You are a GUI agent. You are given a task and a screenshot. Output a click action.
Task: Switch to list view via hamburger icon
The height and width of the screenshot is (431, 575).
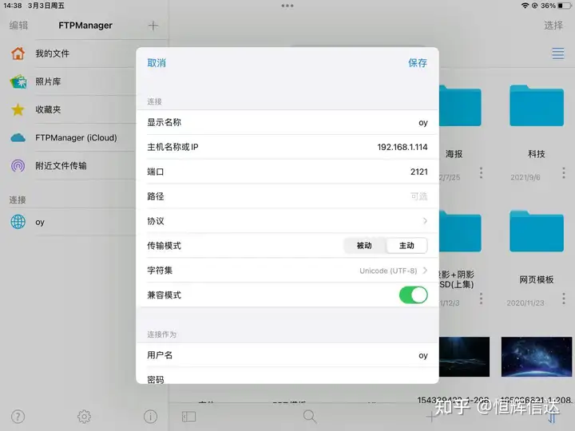click(558, 53)
